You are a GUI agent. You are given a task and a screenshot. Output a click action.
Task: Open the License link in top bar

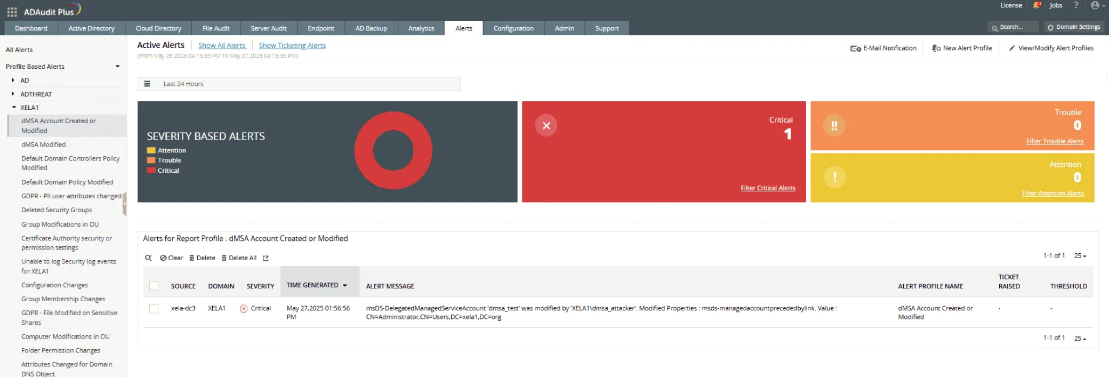(x=1011, y=5)
